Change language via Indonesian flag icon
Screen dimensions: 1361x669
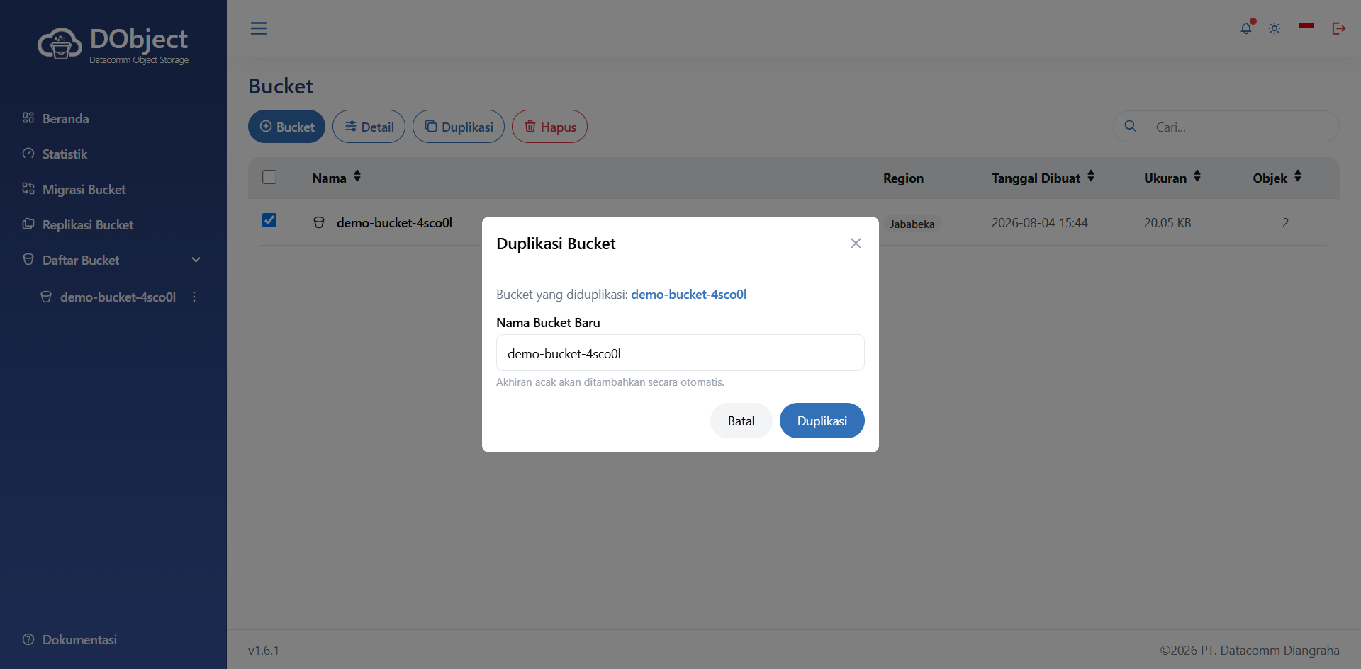1306,26
